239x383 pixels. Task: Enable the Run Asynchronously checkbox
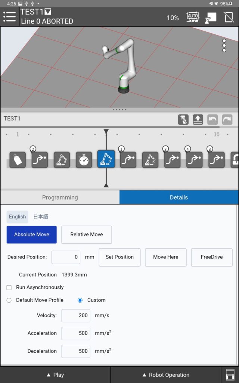[9, 288]
